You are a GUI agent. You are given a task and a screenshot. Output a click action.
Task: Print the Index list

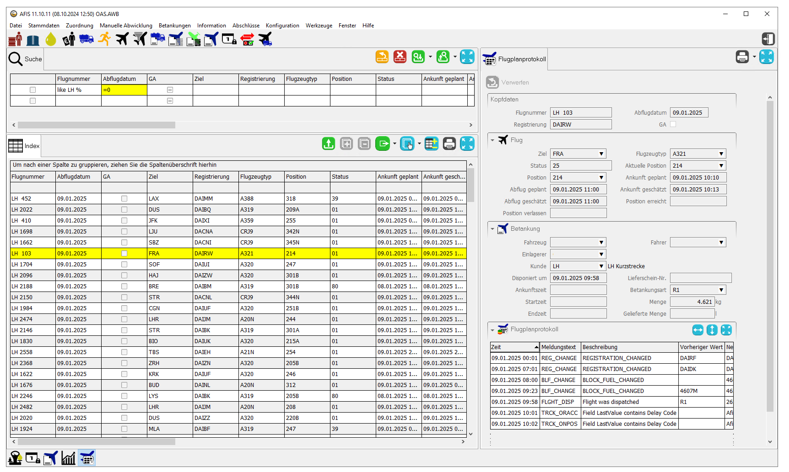click(449, 143)
